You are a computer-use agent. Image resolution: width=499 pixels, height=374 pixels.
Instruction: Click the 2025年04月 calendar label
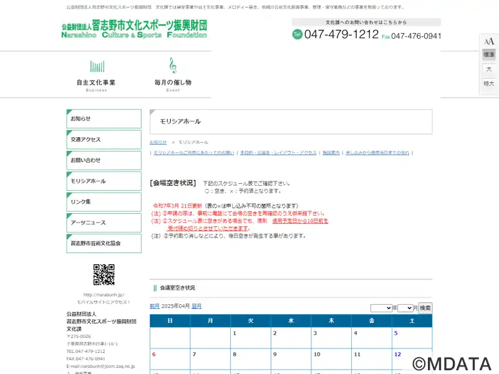coord(176,306)
